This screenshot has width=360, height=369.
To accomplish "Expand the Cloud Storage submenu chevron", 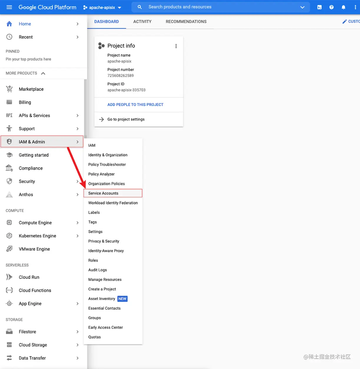I will [x=77, y=345].
